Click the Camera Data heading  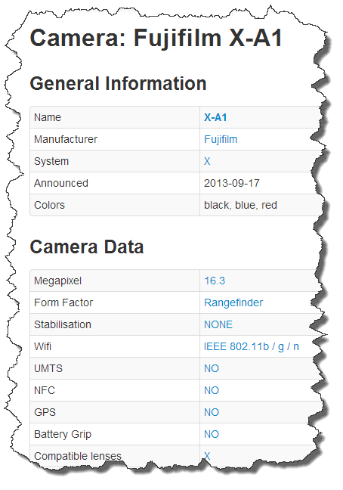tap(87, 247)
